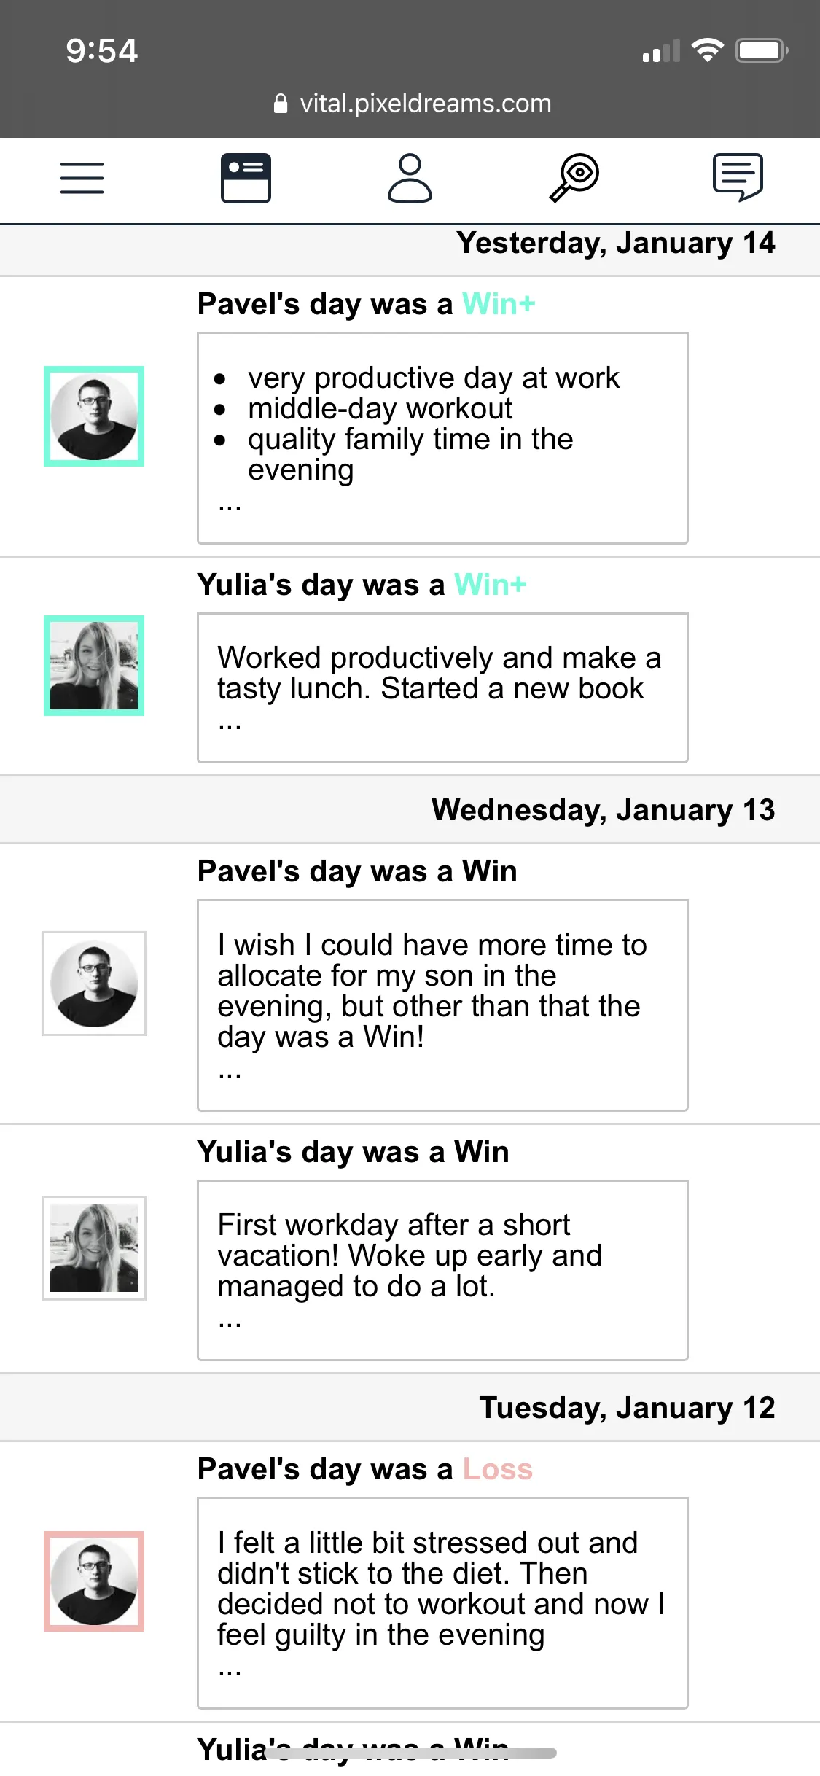Tap Pavel's pink-bordered avatar for January 12
This screenshot has width=820, height=1776.
(x=94, y=1581)
